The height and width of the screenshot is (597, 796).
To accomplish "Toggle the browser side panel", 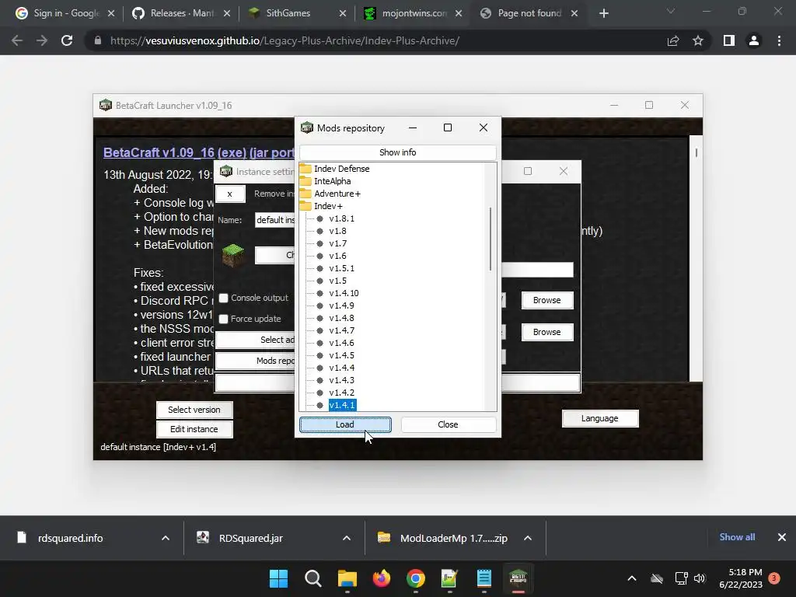I will [729, 40].
